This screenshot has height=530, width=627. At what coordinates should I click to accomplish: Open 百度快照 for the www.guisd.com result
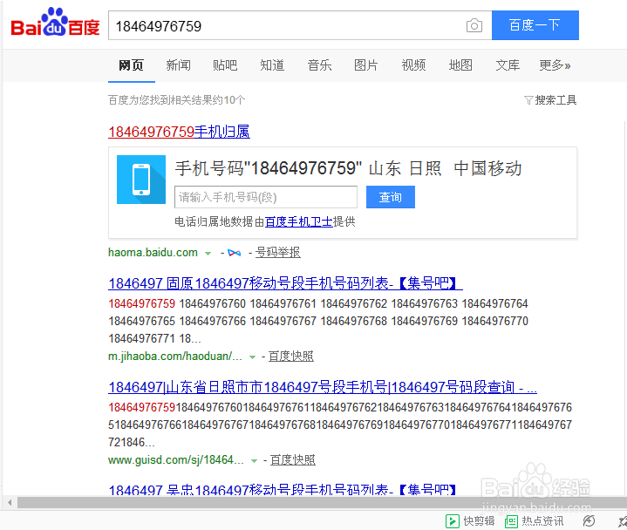293,460
